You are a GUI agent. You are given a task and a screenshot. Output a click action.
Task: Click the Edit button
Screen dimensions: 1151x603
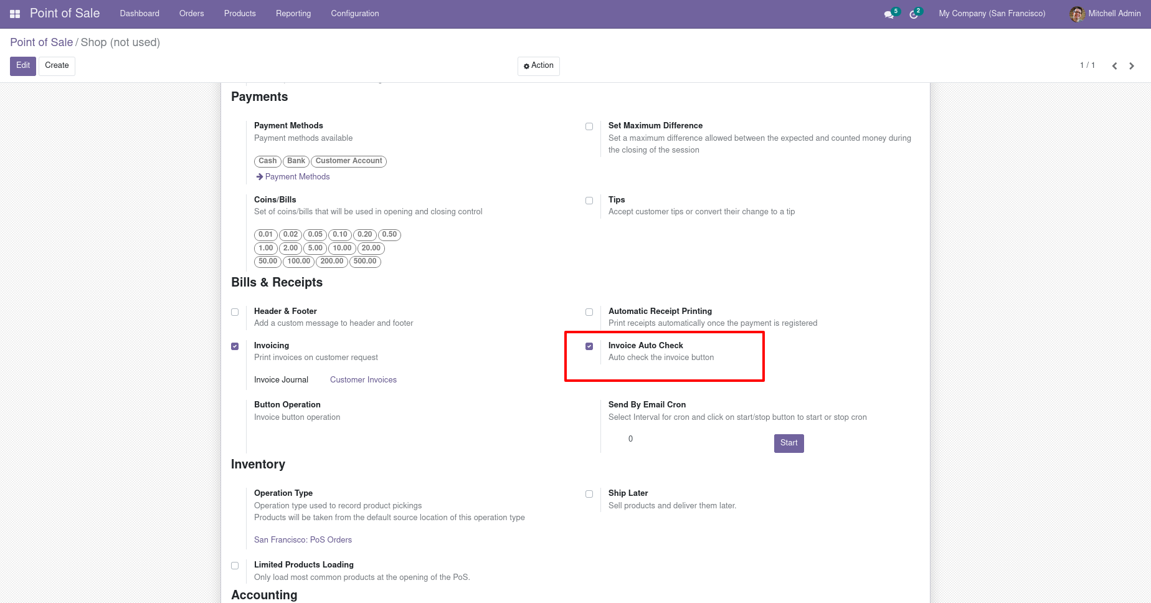[23, 66]
